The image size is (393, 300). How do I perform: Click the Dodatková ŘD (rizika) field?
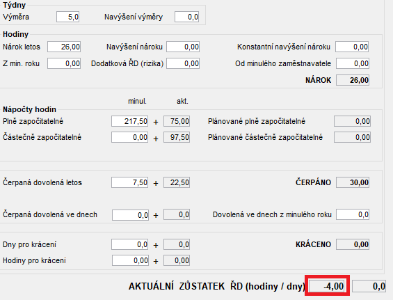[x=183, y=63]
